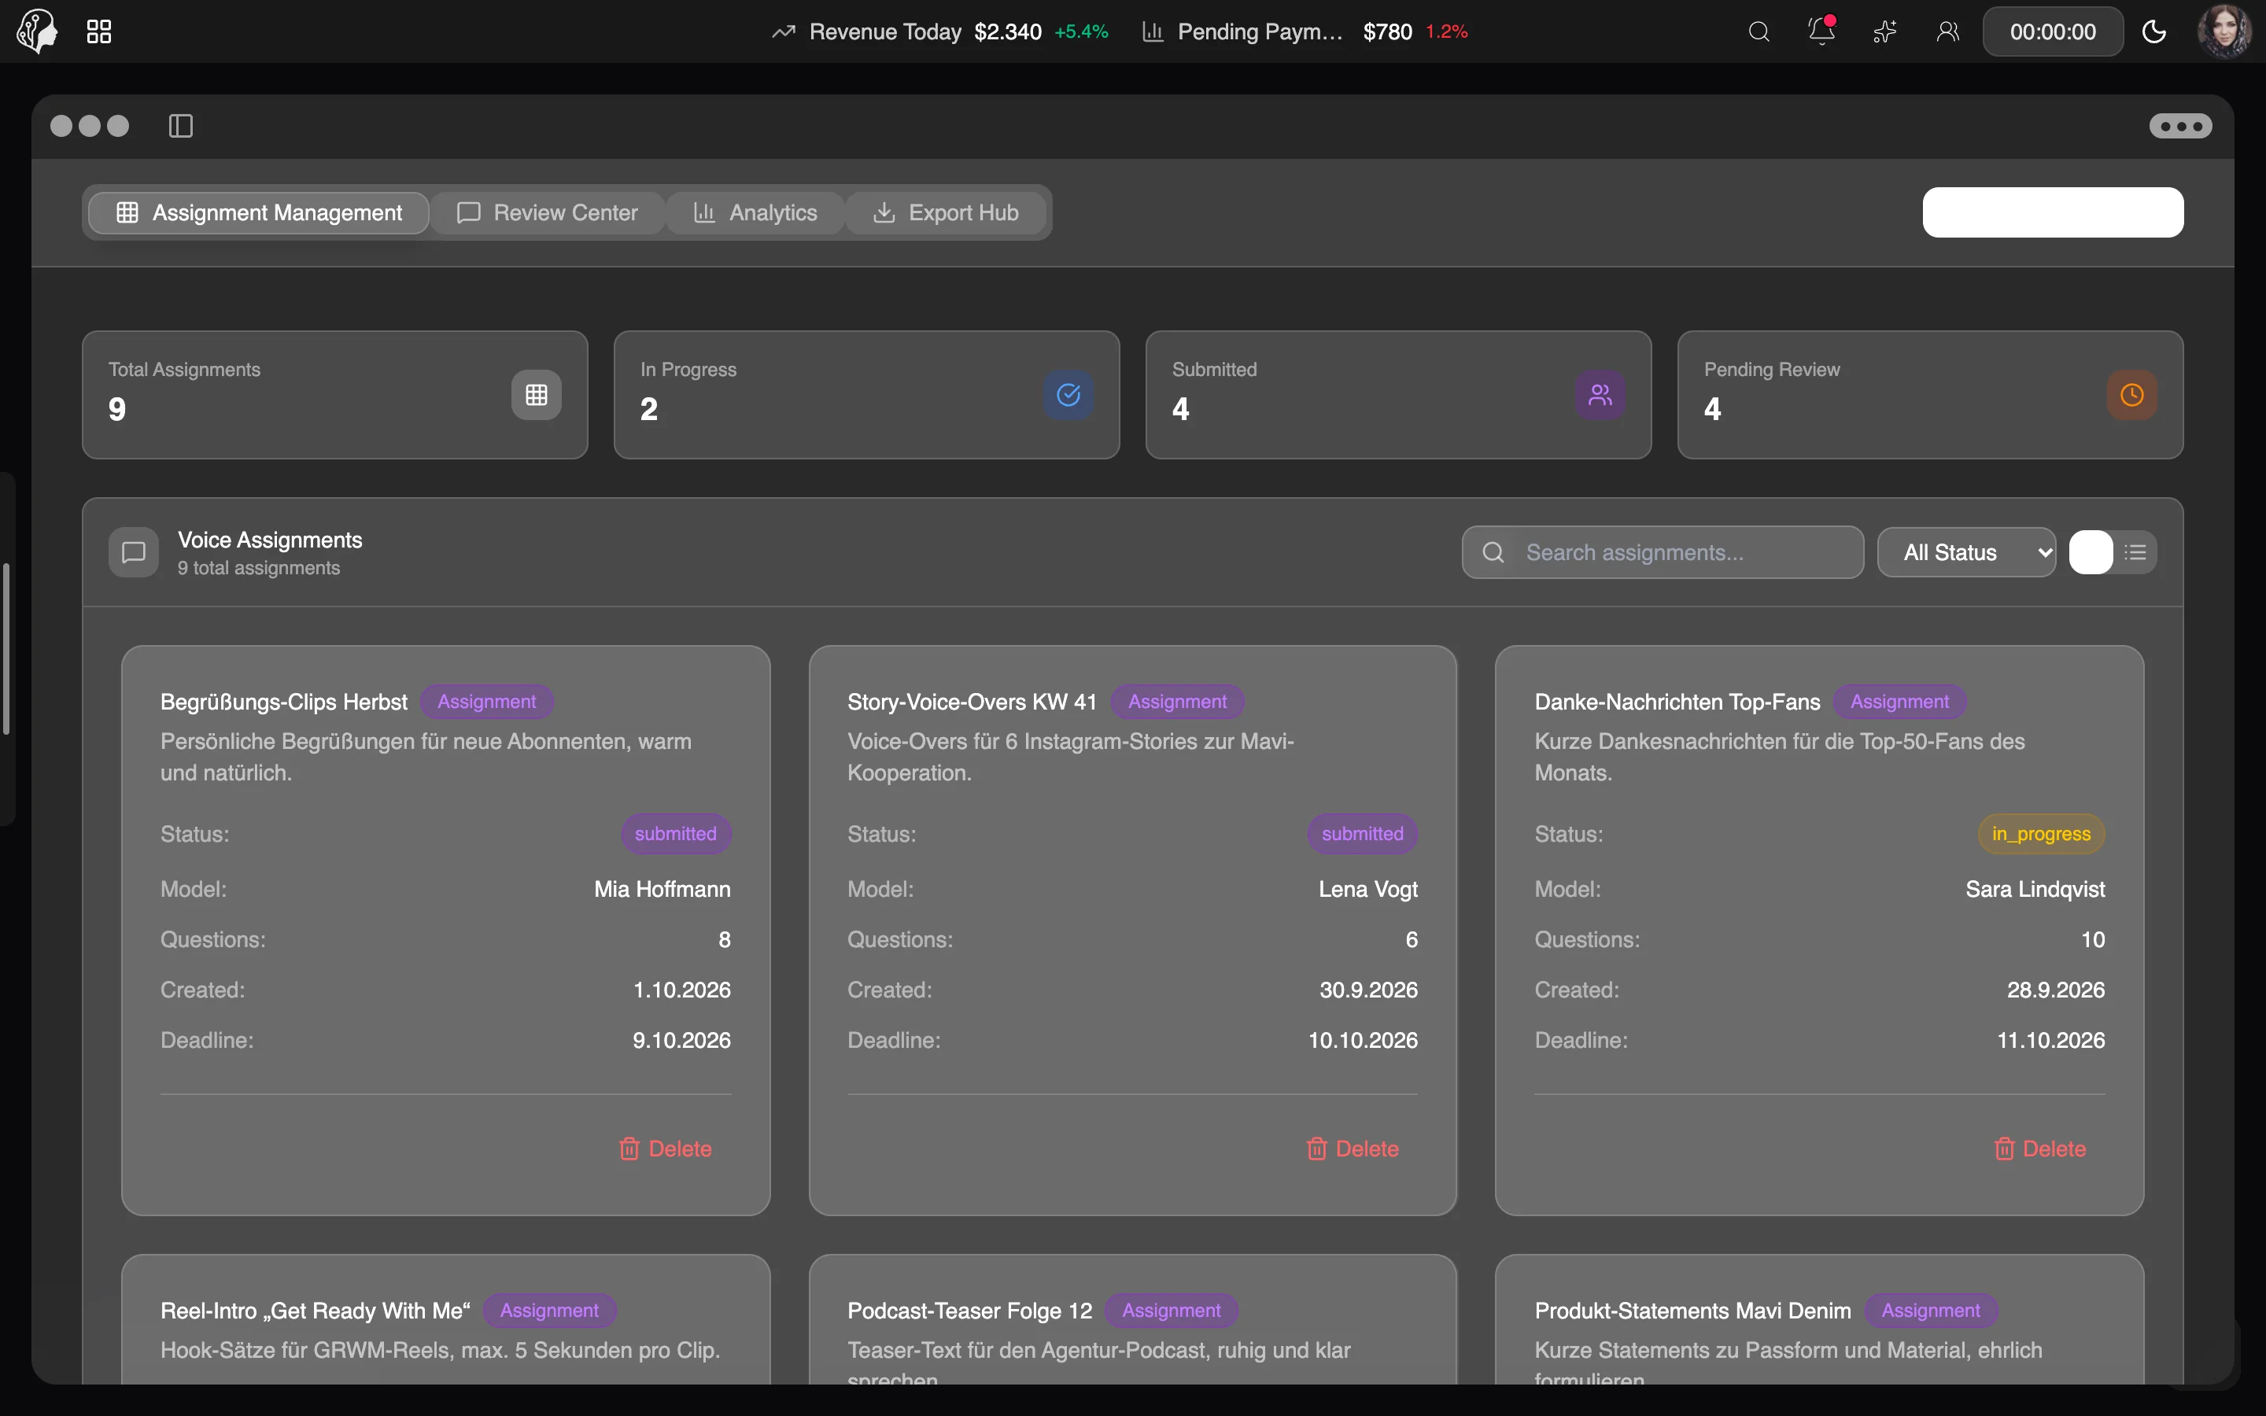This screenshot has height=1416, width=2266.
Task: Toggle the sidebar panel icon
Action: point(181,126)
